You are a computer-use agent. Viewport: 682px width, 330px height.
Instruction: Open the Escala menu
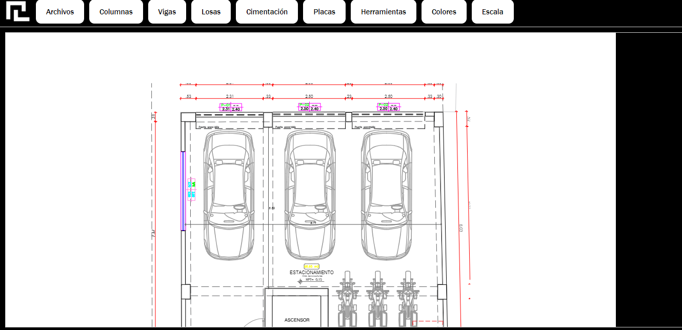(x=493, y=12)
